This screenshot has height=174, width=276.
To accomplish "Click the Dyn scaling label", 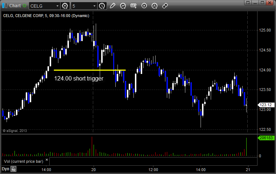I will (5, 169).
